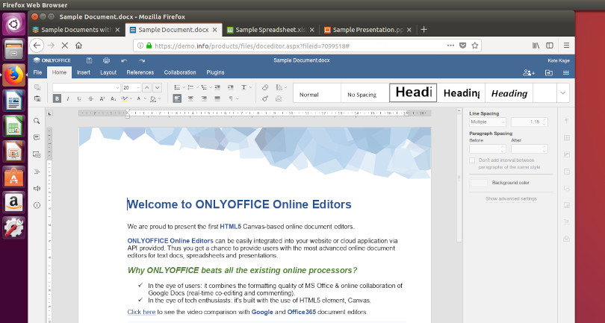
Task: Expand the styles gallery
Action: tap(563, 93)
